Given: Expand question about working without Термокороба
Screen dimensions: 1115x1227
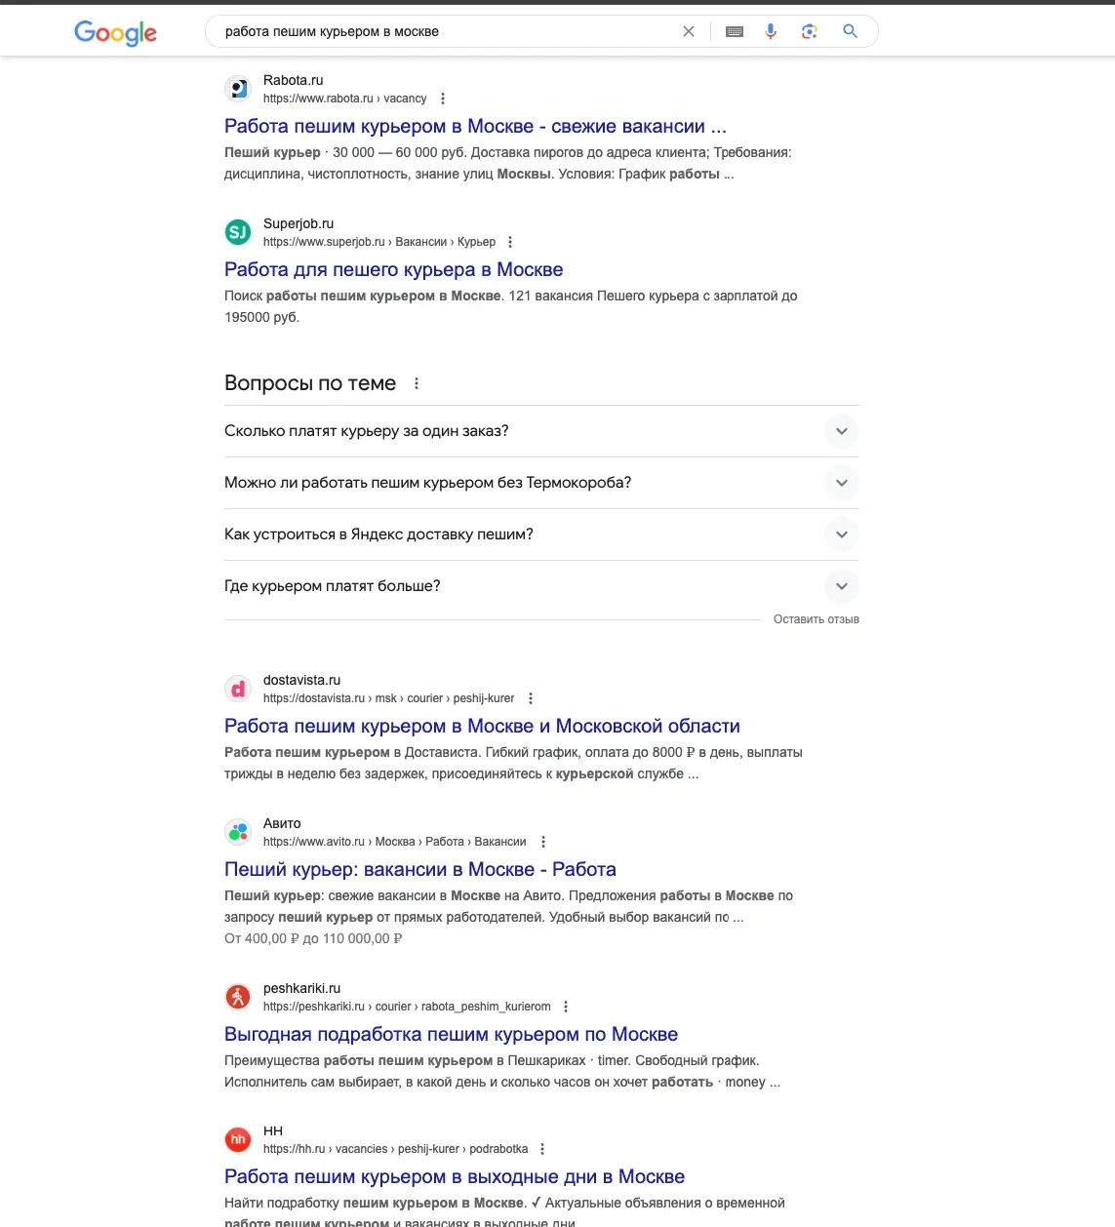Looking at the screenshot, I should pyautogui.click(x=841, y=483).
